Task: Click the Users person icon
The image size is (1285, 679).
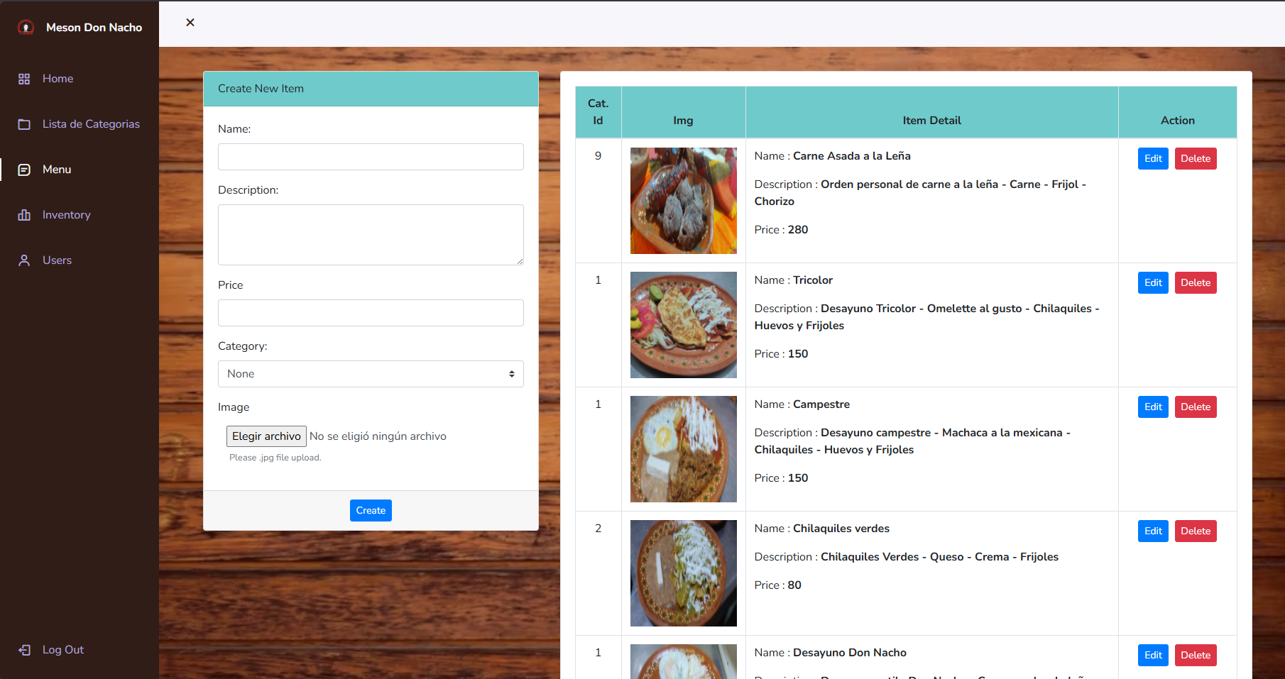Action: pos(24,260)
